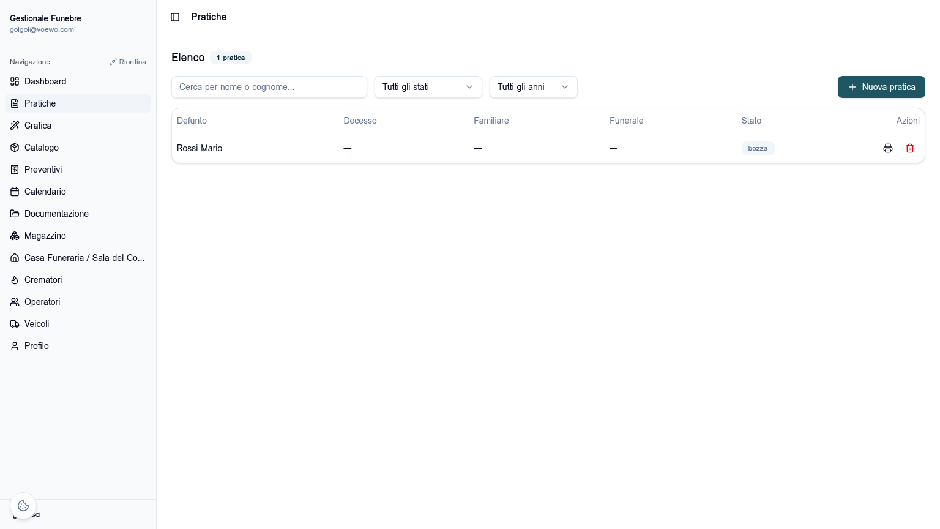
Task: Print the Rossi Mario pratica
Action: [x=888, y=148]
